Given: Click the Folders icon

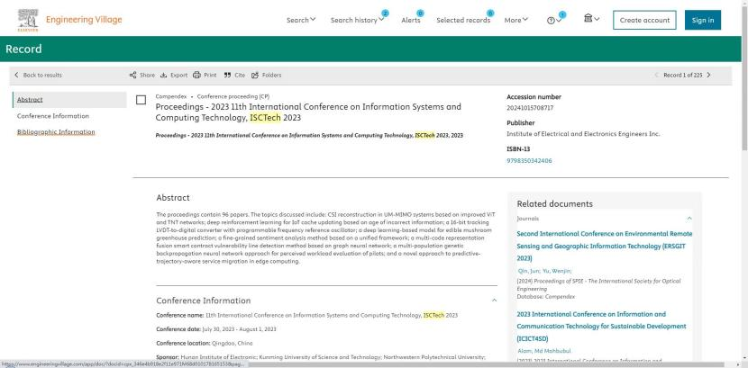Looking at the screenshot, I should tap(255, 76).
